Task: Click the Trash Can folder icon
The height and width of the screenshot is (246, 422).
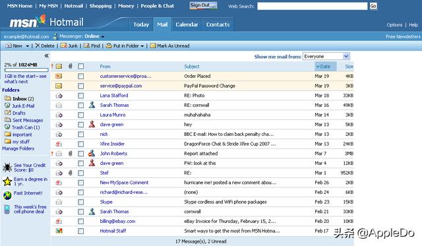Action: [7, 127]
